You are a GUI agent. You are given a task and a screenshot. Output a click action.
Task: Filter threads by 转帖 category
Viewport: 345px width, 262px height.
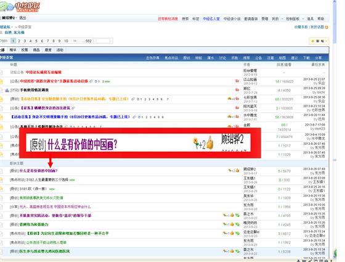tap(198, 58)
